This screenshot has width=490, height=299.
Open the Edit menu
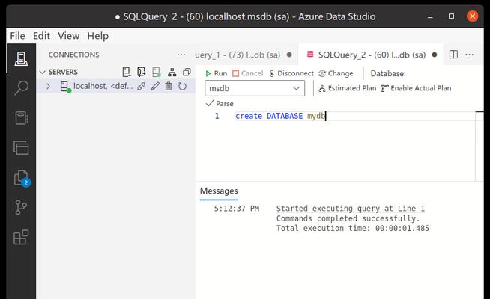[x=41, y=36]
